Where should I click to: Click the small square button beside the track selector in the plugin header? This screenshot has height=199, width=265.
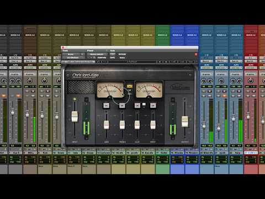tap(83, 54)
